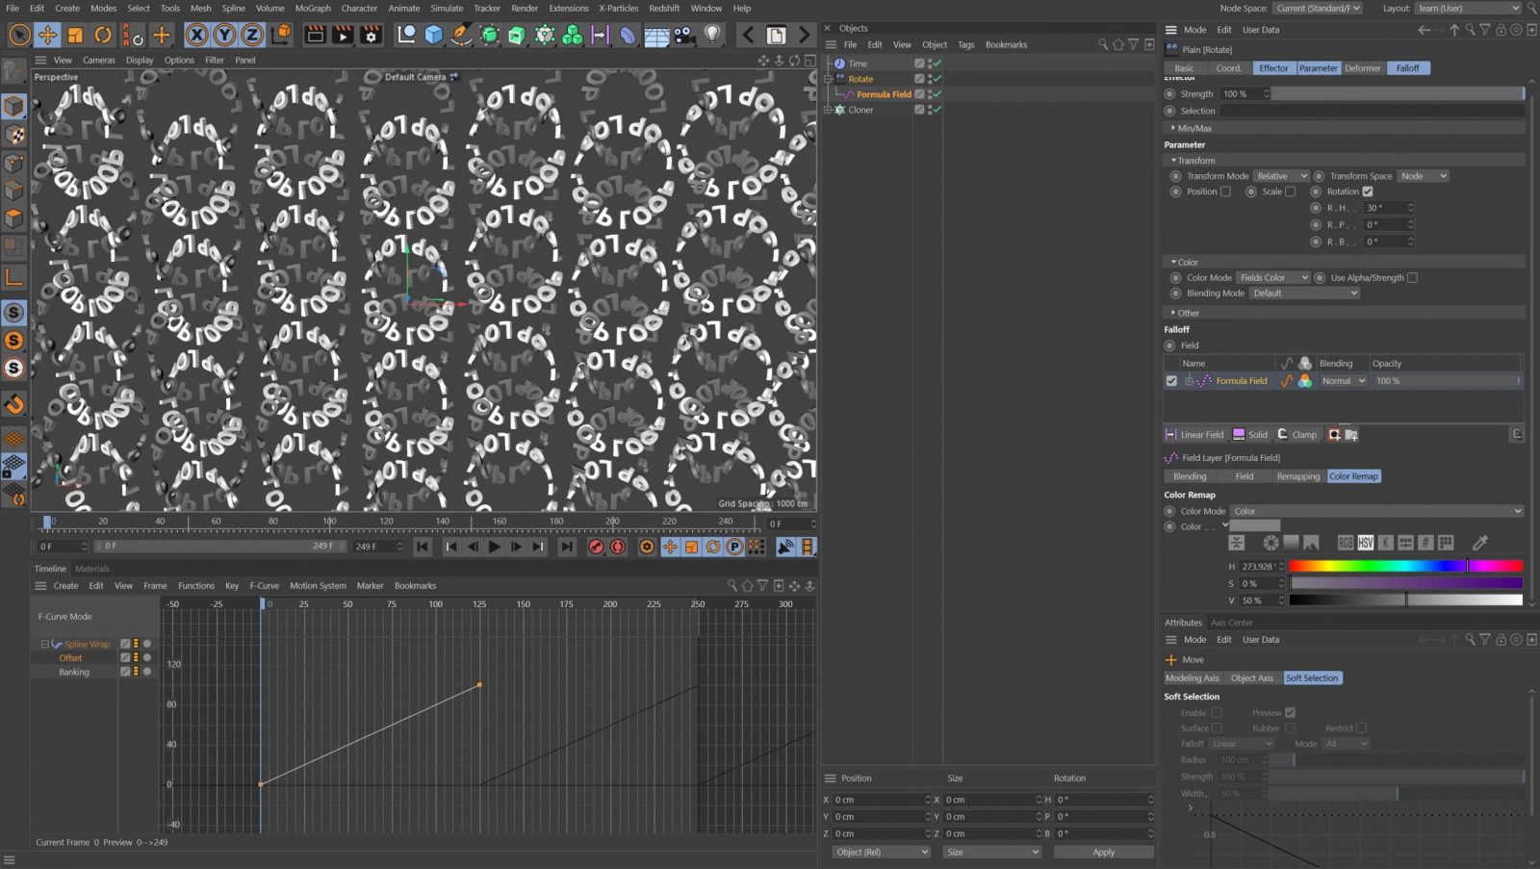The height and width of the screenshot is (869, 1540).
Task: Select the Rotate tool in top toolbar
Action: 103,36
